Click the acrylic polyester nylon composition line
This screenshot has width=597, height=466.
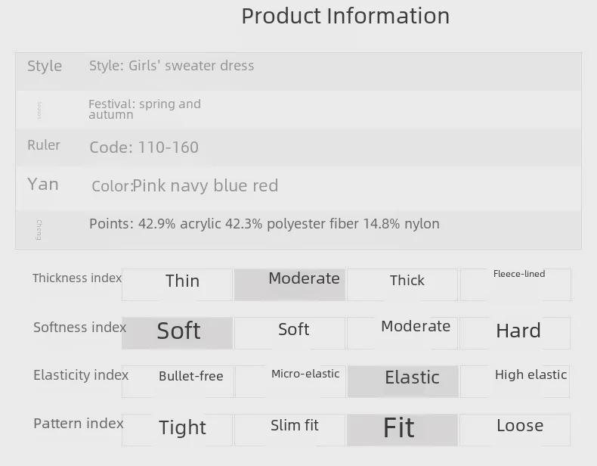coord(264,224)
